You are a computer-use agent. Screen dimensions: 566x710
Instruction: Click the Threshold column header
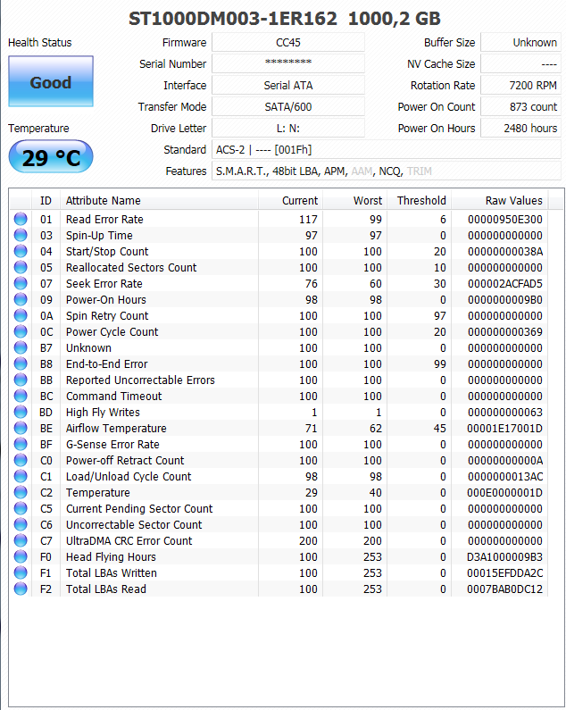(x=419, y=200)
